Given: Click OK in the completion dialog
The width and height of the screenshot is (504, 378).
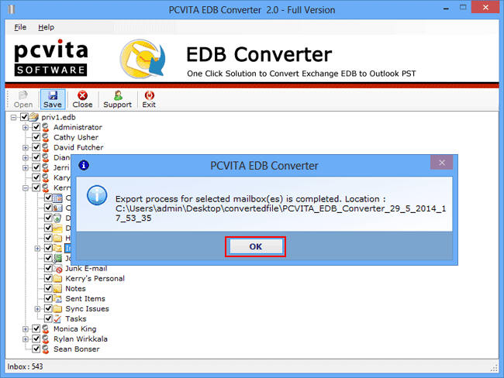Looking at the screenshot, I should point(256,246).
